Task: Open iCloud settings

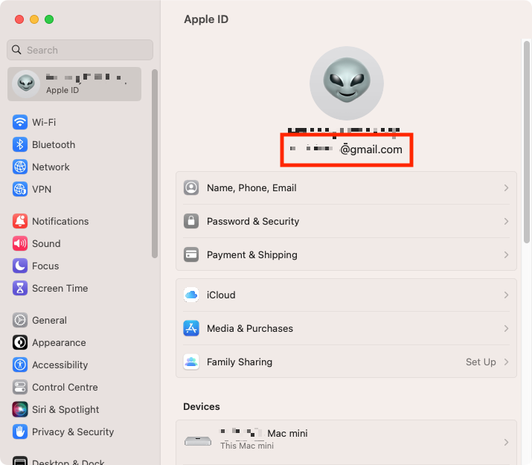Action: pyautogui.click(x=346, y=295)
